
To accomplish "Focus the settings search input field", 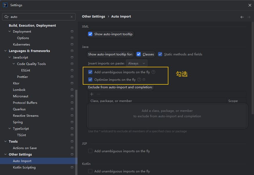I will 39,17.
